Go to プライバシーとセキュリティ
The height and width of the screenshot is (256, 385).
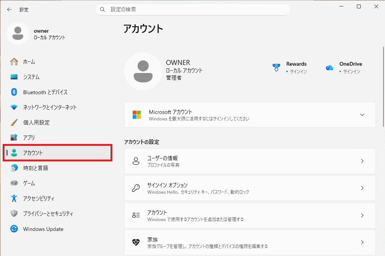tap(57, 213)
